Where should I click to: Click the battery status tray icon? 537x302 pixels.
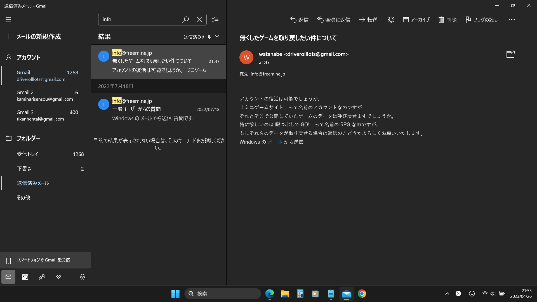click(502, 294)
